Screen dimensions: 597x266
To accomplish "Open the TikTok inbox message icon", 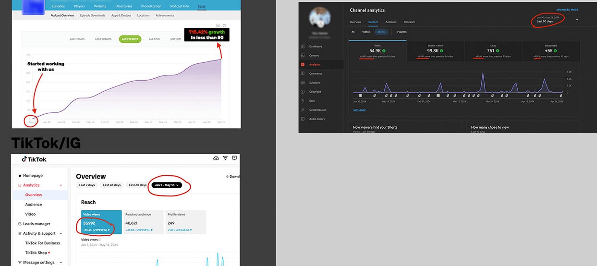I will [x=234, y=158].
